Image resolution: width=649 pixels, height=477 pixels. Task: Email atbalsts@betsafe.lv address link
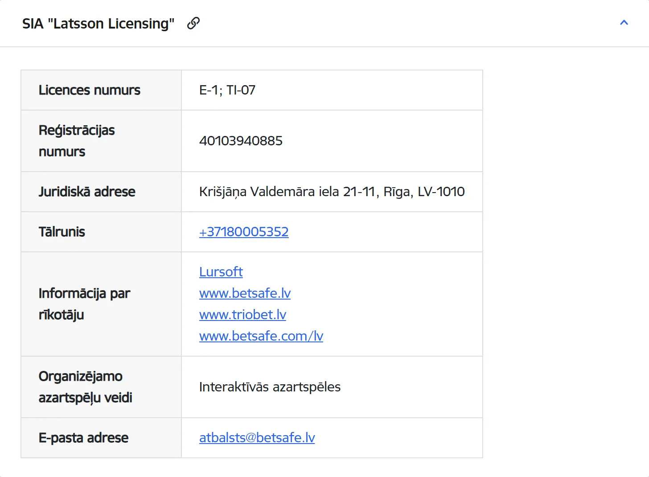pos(257,438)
